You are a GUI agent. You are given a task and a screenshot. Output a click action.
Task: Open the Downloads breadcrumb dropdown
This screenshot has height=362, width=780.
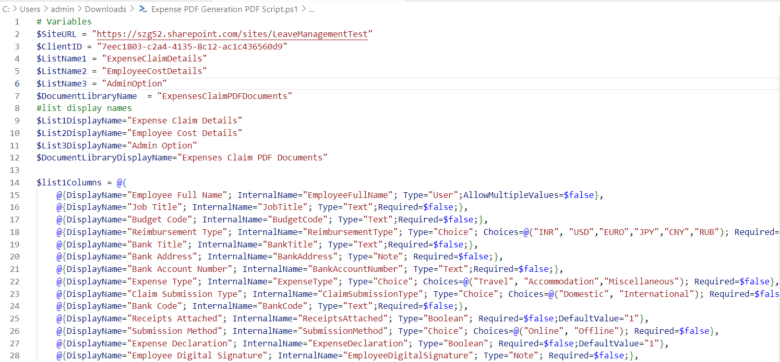tap(105, 9)
